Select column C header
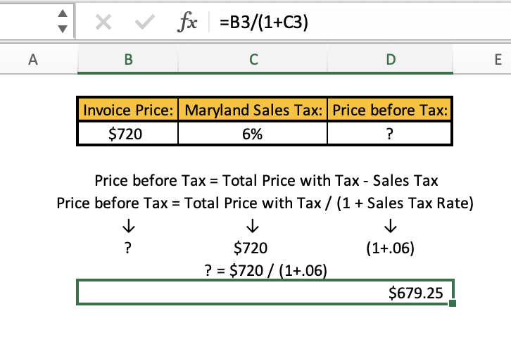 (x=253, y=61)
